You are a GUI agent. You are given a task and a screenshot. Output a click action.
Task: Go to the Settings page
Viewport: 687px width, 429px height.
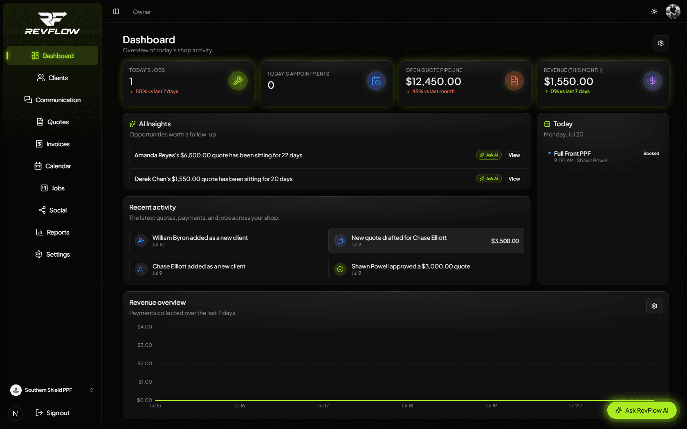52,254
